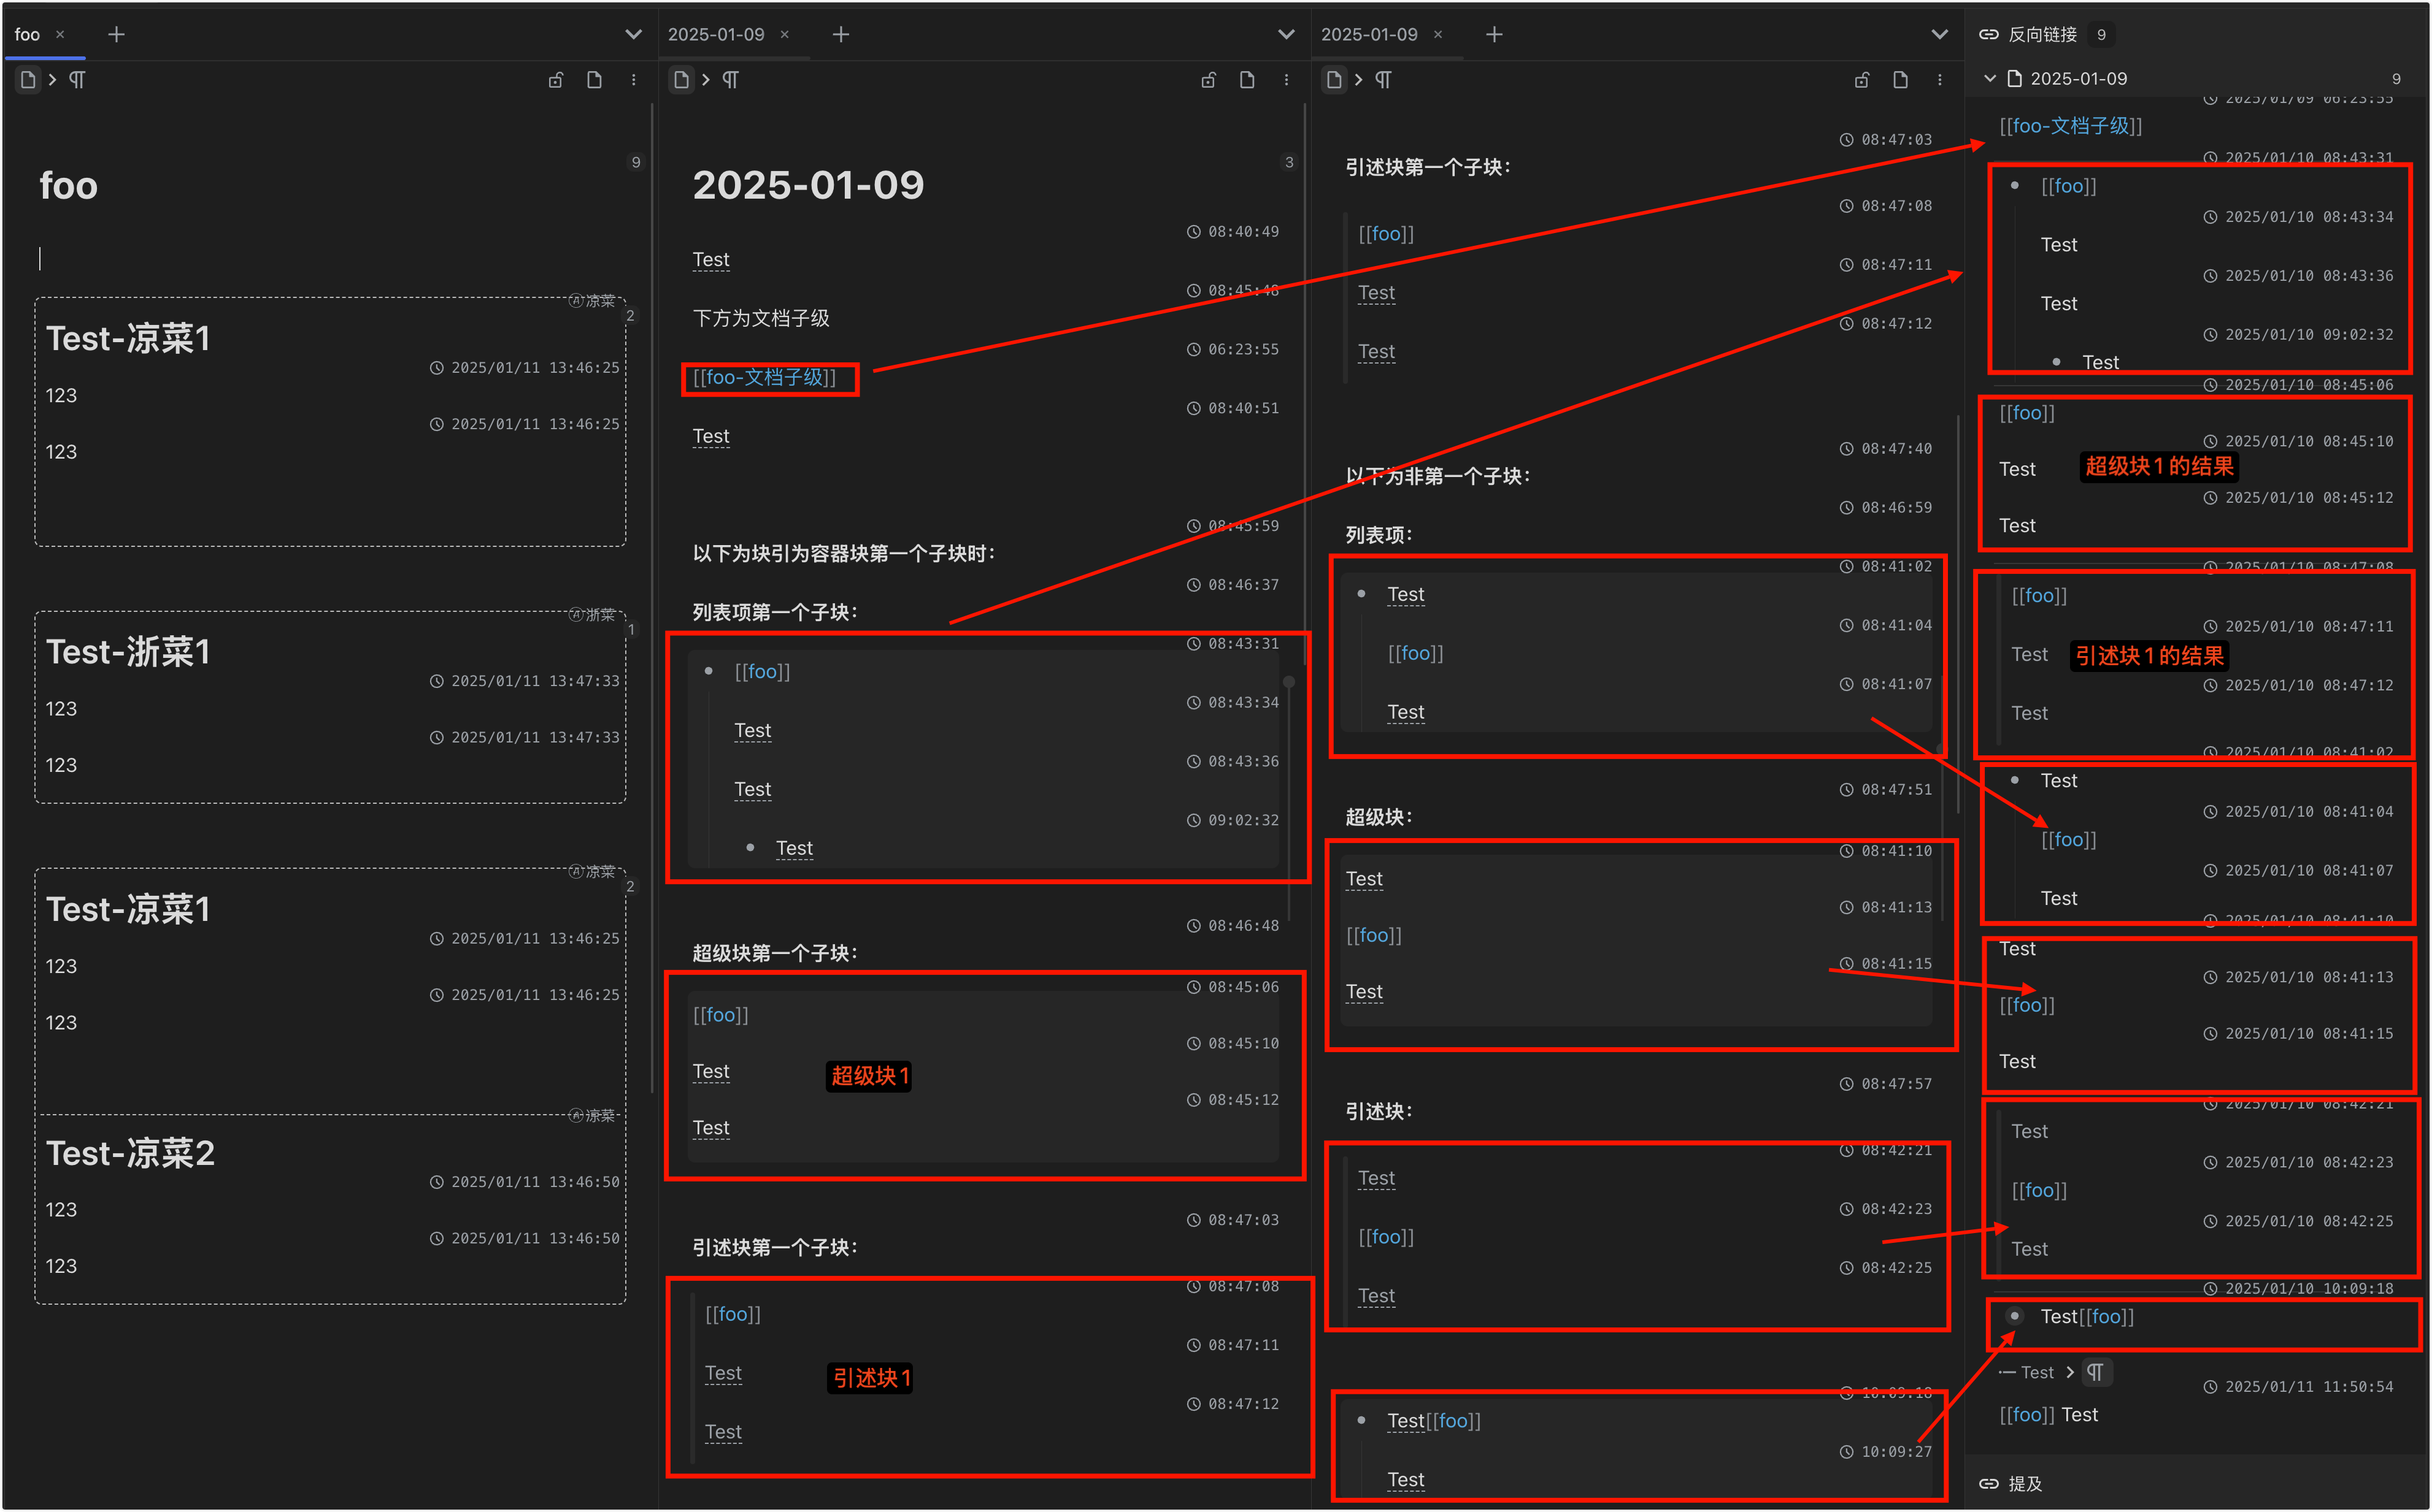This screenshot has width=2432, height=1512.
Task: Select the rightmost 2025-01-09 tab
Action: coord(1369,35)
